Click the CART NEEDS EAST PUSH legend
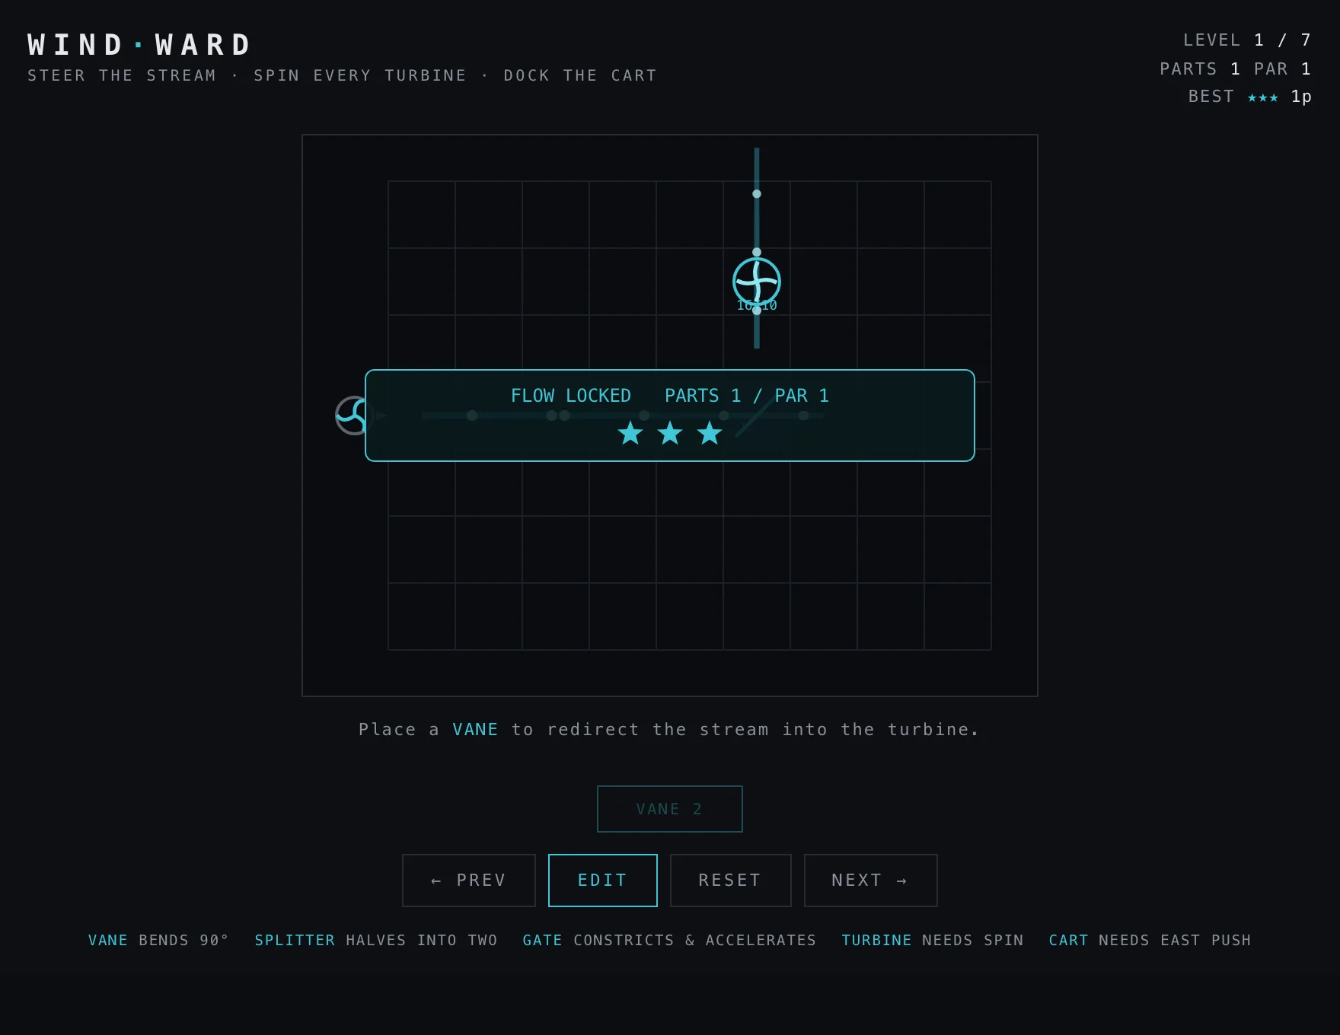1340x1035 pixels. pyautogui.click(x=1150, y=941)
